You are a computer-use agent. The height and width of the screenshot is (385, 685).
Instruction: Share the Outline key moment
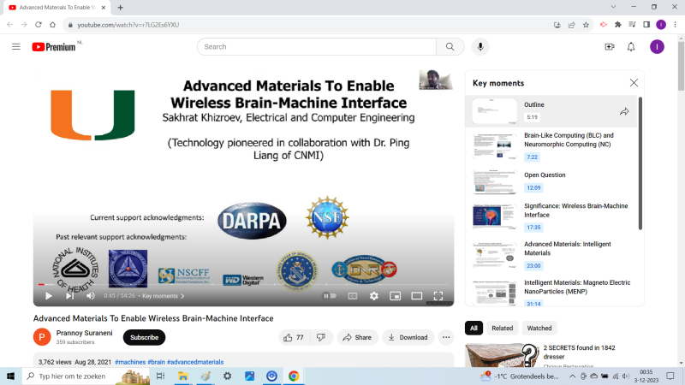(624, 111)
